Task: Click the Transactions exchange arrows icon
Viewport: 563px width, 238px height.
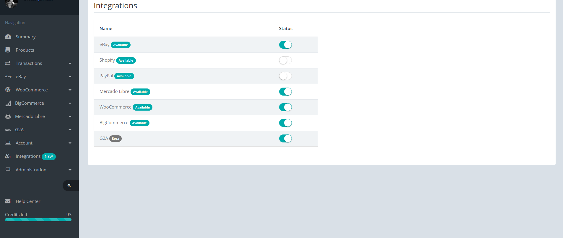Action: pyautogui.click(x=8, y=63)
